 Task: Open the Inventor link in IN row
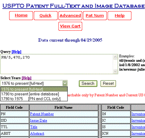138,114
